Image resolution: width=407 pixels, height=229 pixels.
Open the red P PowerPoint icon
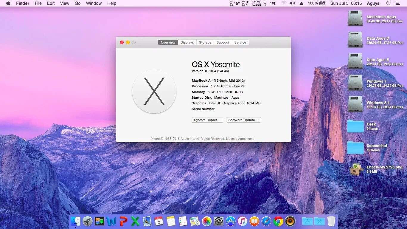pyautogui.click(x=123, y=221)
